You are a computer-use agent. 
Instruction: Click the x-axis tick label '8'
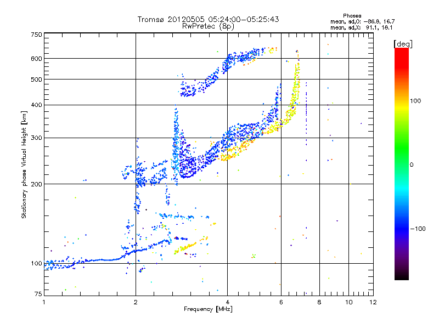319,302
